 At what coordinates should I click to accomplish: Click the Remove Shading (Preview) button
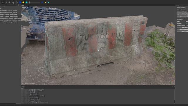coord(182,29)
